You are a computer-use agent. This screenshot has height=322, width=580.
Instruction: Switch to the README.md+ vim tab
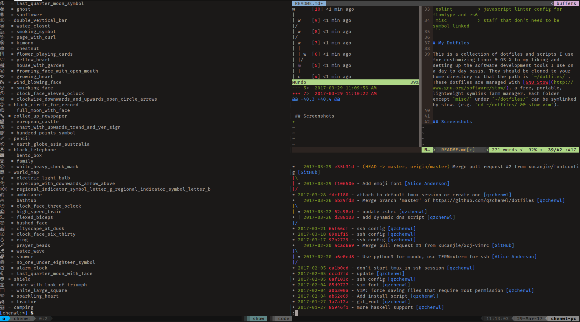point(309,3)
